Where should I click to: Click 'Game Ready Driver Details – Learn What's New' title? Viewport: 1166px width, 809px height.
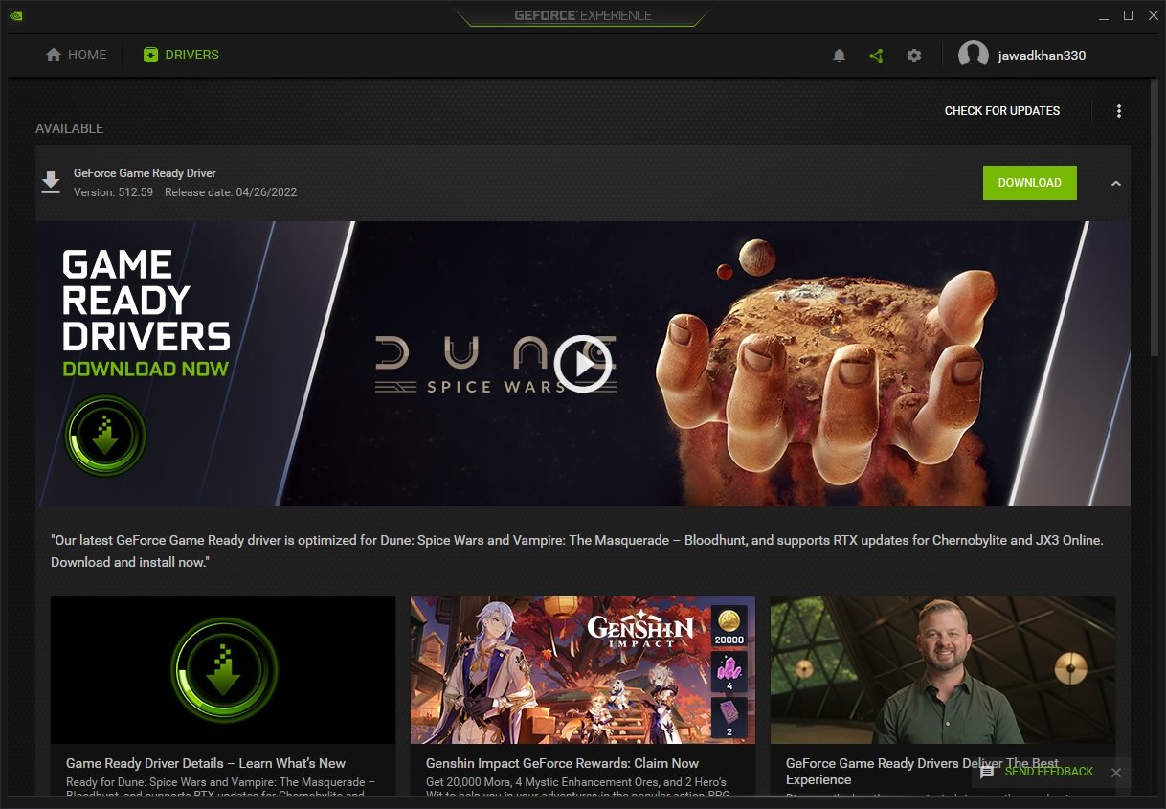[206, 763]
